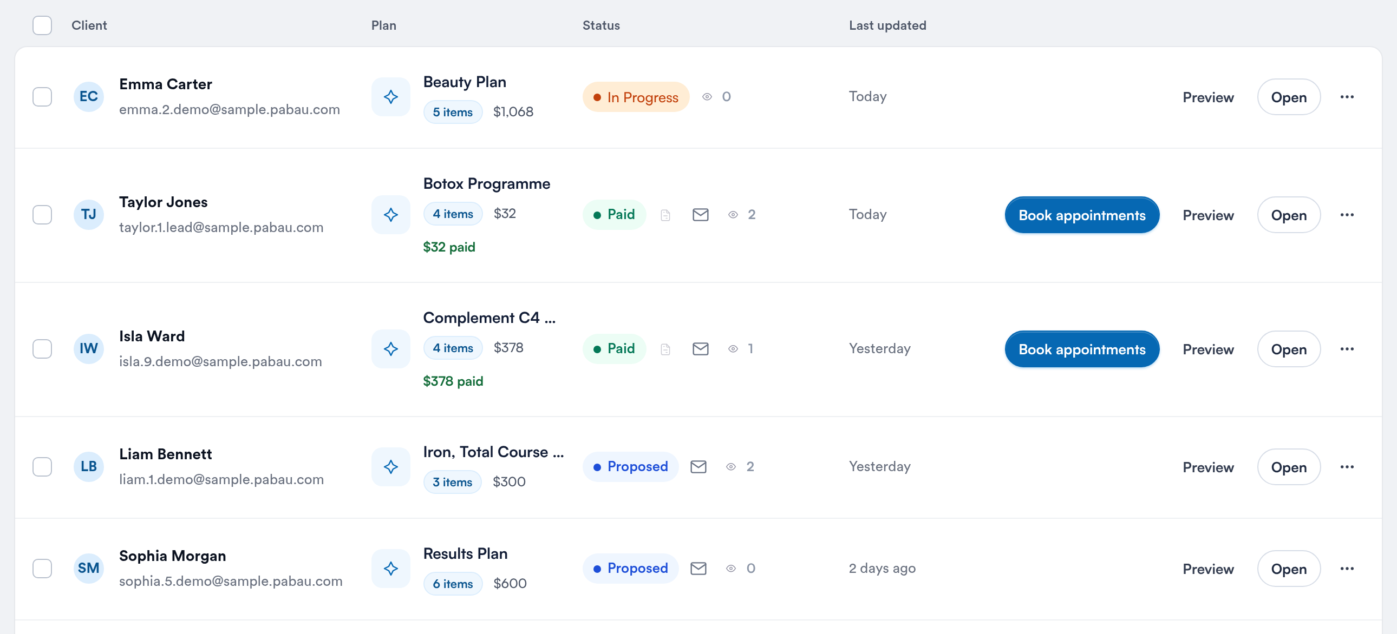This screenshot has width=1397, height=634.
Task: Open more options menu for Sophia Morgan
Action: (x=1347, y=569)
